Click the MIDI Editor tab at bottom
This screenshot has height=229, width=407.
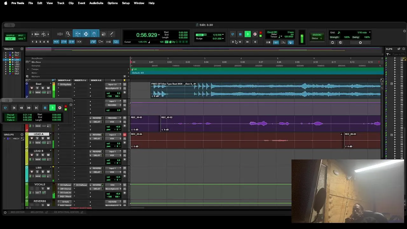pyautogui.click(x=17, y=212)
